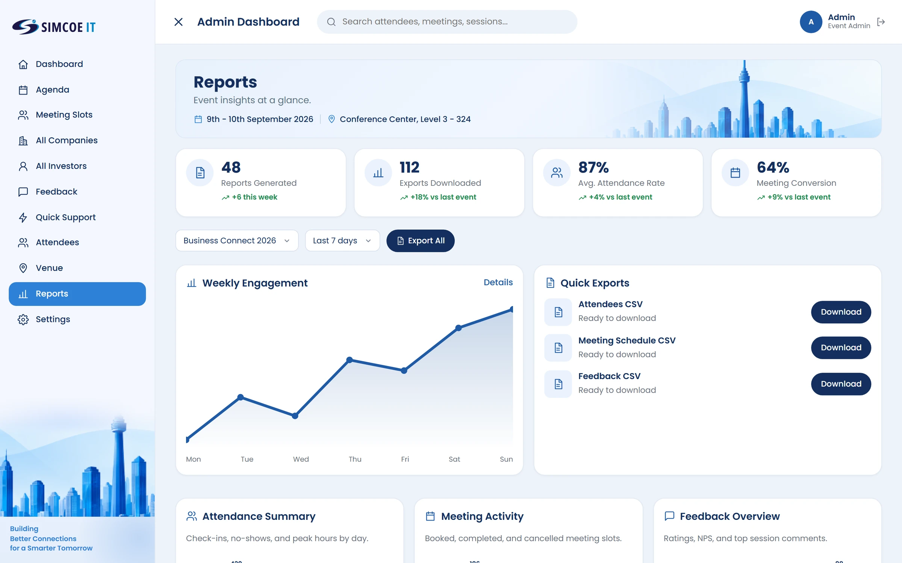Click the Reports Generated document icon

(200, 173)
